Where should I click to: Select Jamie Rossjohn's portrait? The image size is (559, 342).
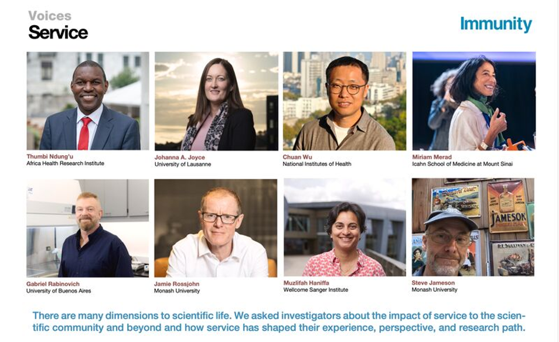[x=216, y=228]
